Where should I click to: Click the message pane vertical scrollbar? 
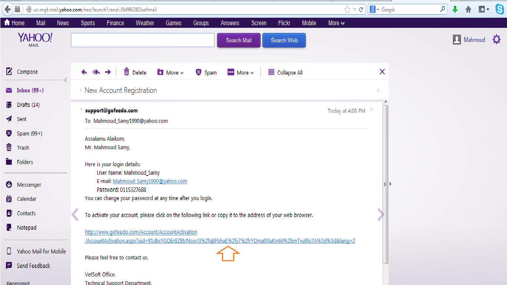click(x=386, y=184)
